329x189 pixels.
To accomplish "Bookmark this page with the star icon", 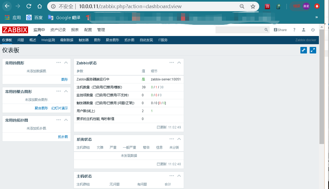I will tap(253, 6).
